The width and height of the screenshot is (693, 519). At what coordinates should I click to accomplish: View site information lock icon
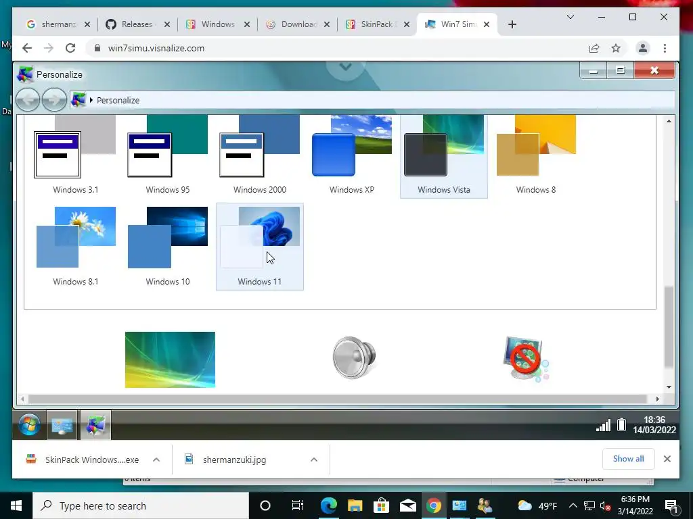pyautogui.click(x=97, y=48)
